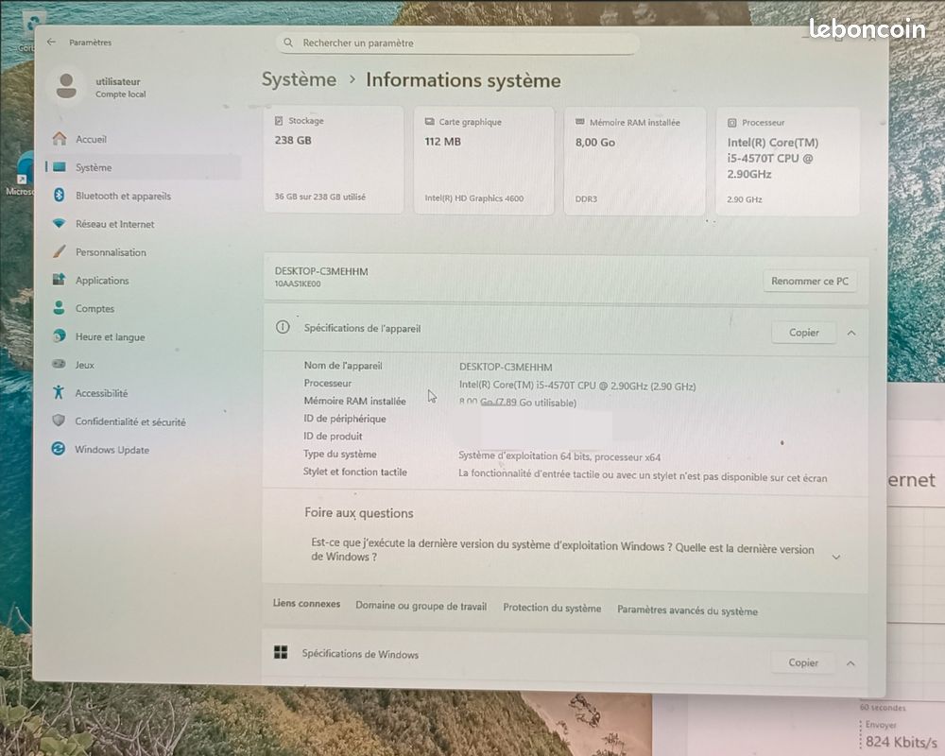Expand the Windows version FAQ question
Screen dimensions: 945x756
coord(836,557)
